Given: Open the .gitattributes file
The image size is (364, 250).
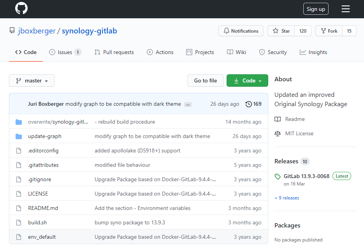Looking at the screenshot, I should tap(43, 165).
